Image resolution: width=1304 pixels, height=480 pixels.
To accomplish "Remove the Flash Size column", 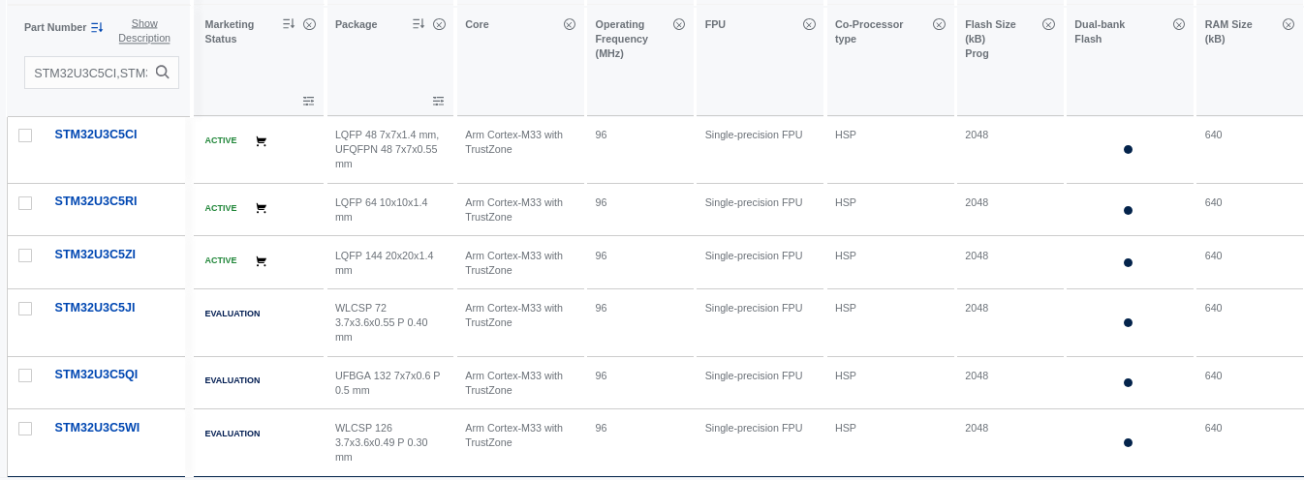I will (x=1048, y=24).
